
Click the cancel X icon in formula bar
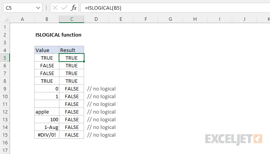pyautogui.click(x=55, y=8)
